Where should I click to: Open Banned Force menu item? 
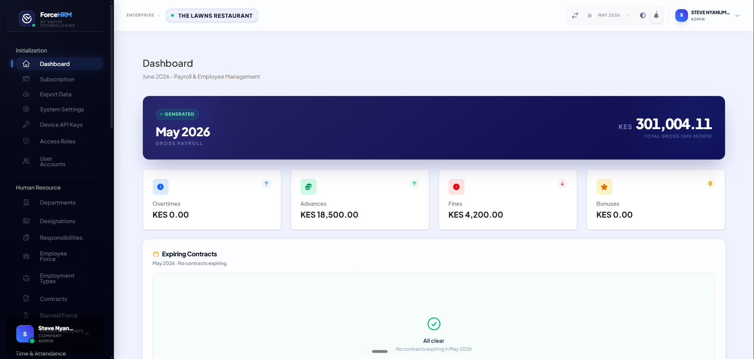[59, 315]
